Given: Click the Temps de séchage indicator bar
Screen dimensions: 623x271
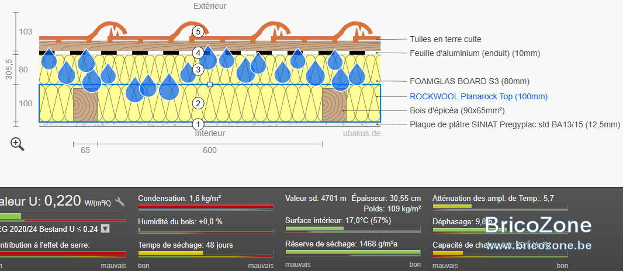Looking at the screenshot, I should point(206,253).
